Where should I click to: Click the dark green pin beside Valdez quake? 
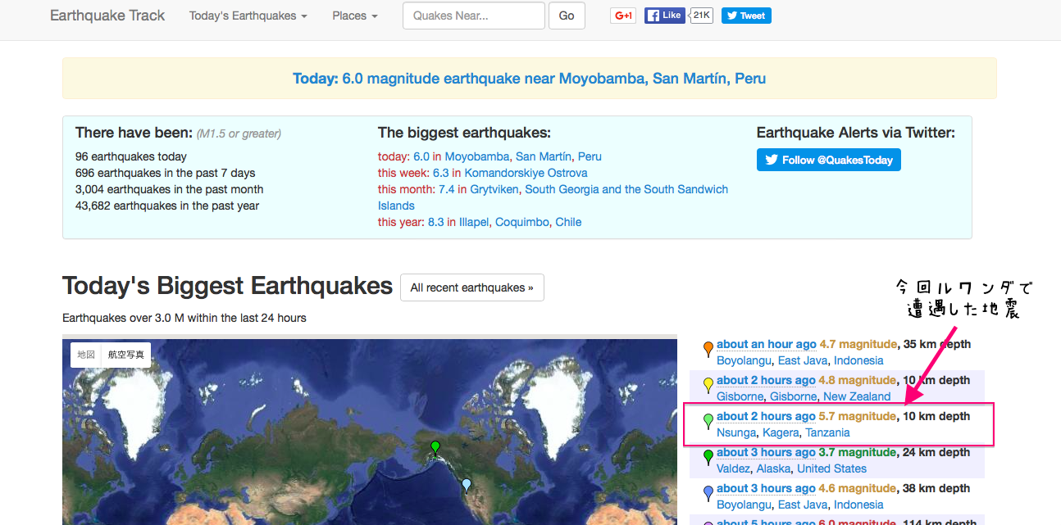[x=708, y=457]
